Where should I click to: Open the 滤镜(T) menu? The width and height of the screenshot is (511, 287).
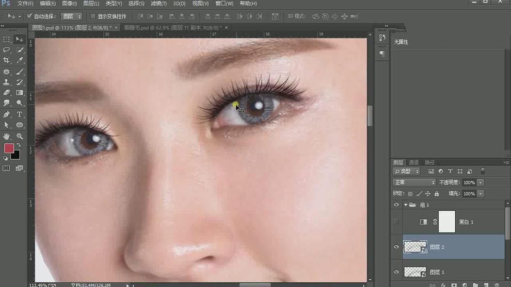pyautogui.click(x=158, y=4)
